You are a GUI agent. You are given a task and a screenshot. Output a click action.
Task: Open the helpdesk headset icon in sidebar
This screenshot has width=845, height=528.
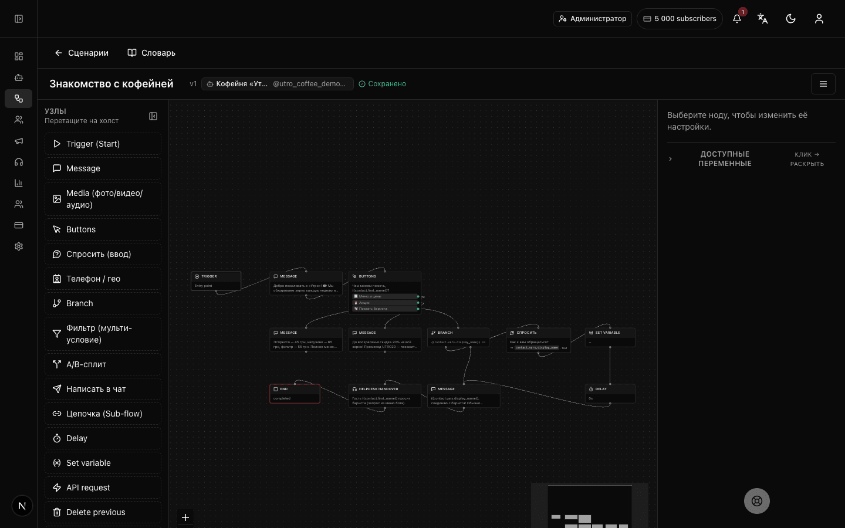(19, 162)
